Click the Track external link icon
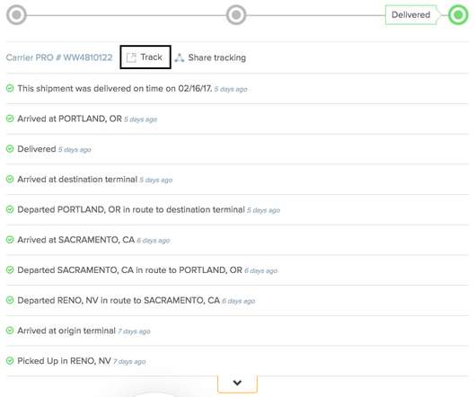Image resolution: width=476 pixels, height=397 pixels. coord(131,57)
